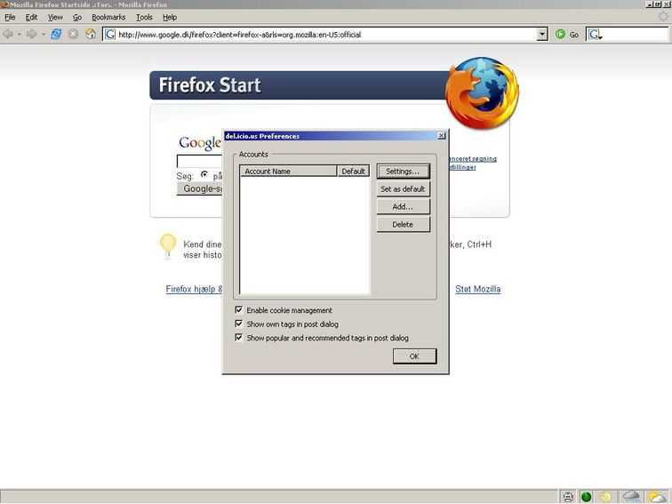
Task: Open the Go menu
Action: [x=77, y=17]
